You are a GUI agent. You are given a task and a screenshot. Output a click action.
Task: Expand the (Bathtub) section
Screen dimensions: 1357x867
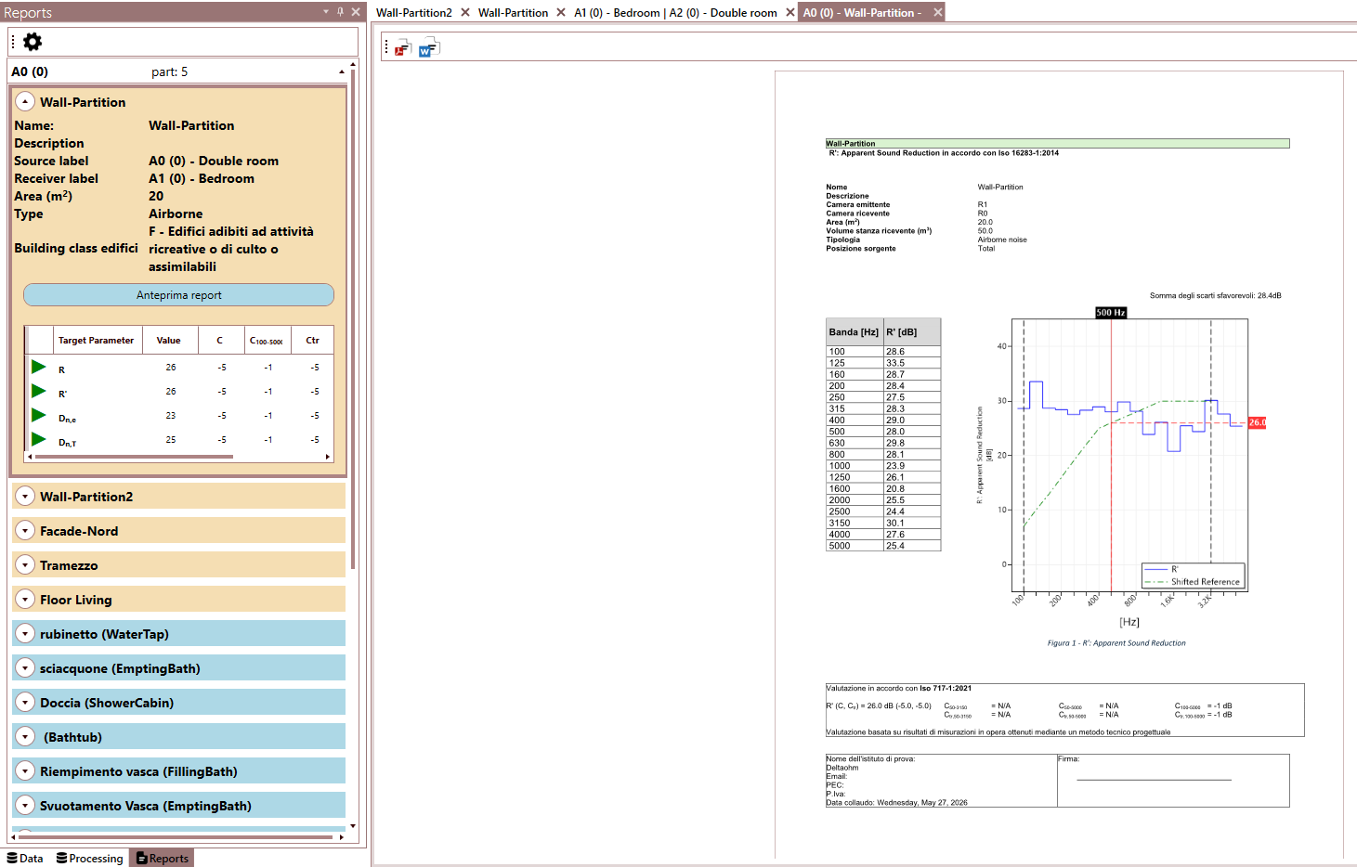pos(25,737)
